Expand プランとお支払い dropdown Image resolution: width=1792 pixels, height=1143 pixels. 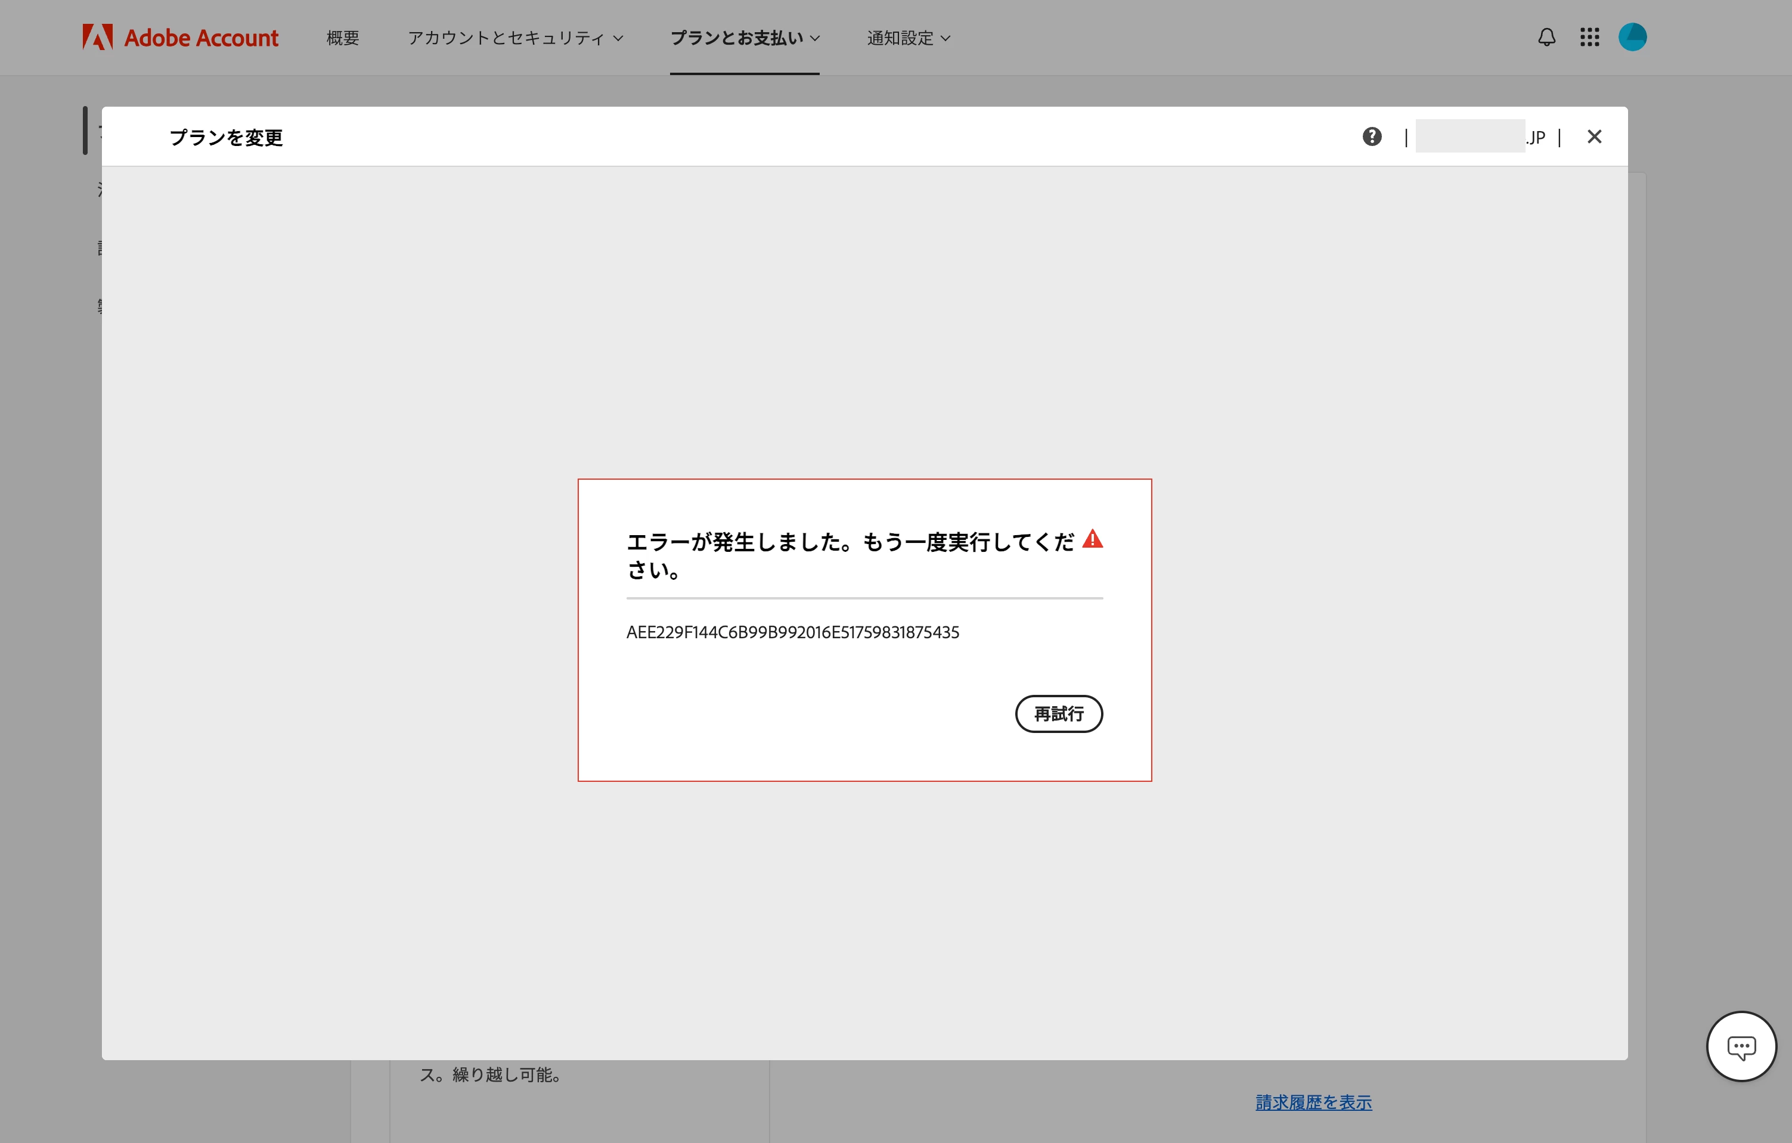(x=744, y=38)
